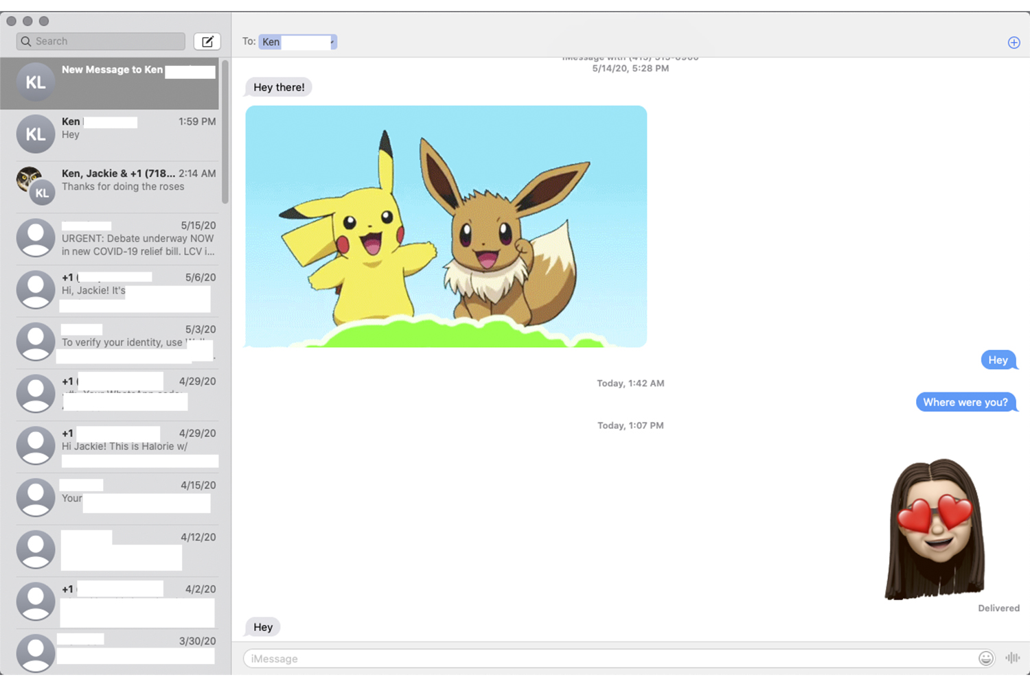Expand the Ken recipient dropdown arrow
The width and height of the screenshot is (1030, 686).
[x=332, y=42]
